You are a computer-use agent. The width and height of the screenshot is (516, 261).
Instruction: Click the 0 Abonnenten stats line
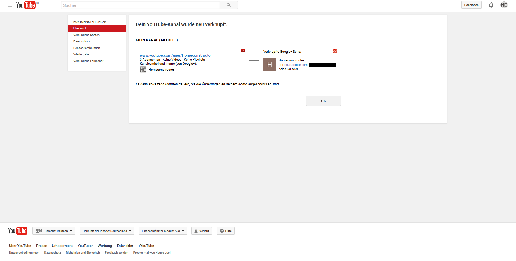click(172, 60)
